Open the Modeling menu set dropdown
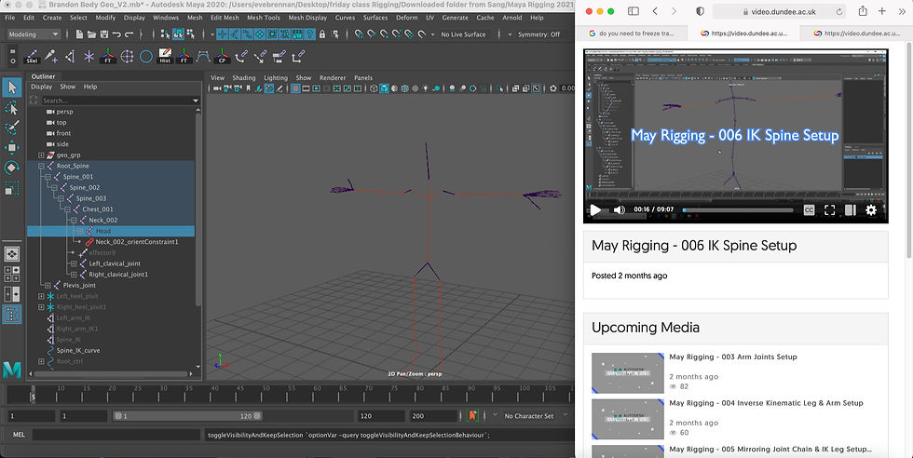This screenshot has width=913, height=458. [x=34, y=34]
